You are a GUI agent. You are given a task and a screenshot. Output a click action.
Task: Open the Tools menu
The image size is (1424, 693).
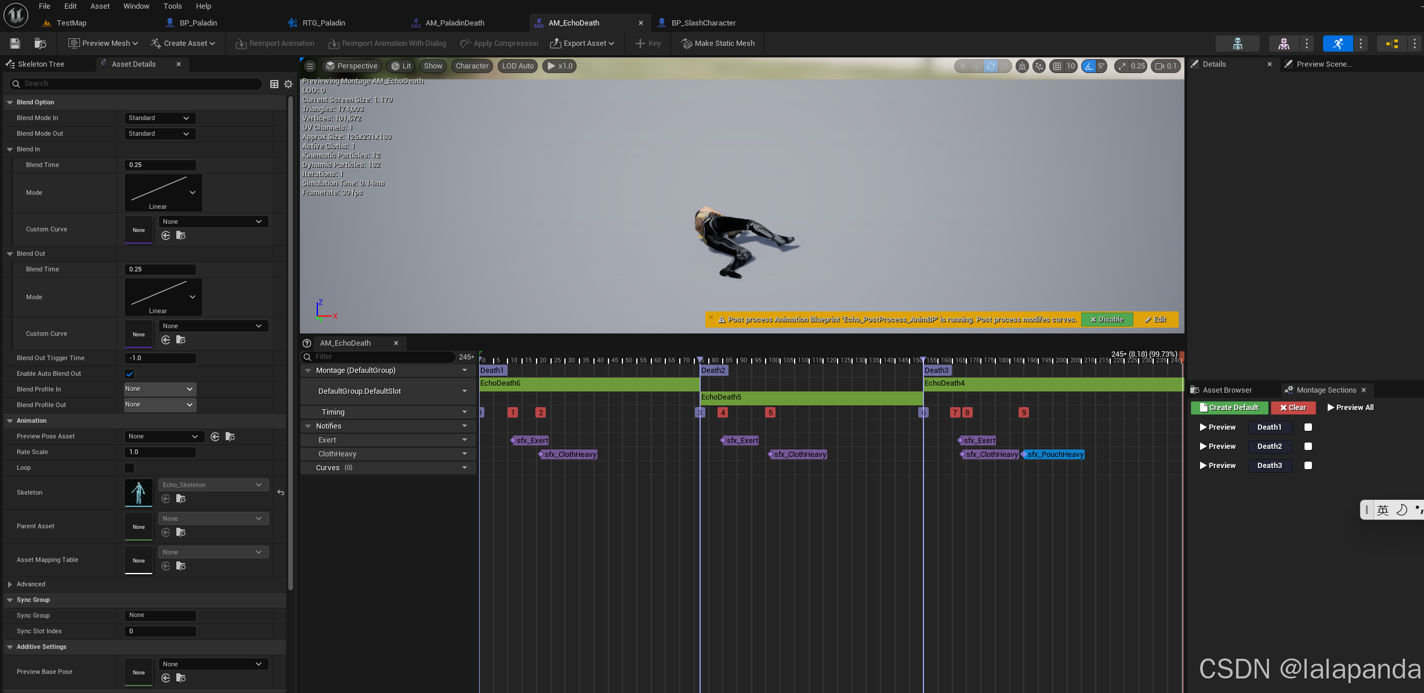(172, 6)
